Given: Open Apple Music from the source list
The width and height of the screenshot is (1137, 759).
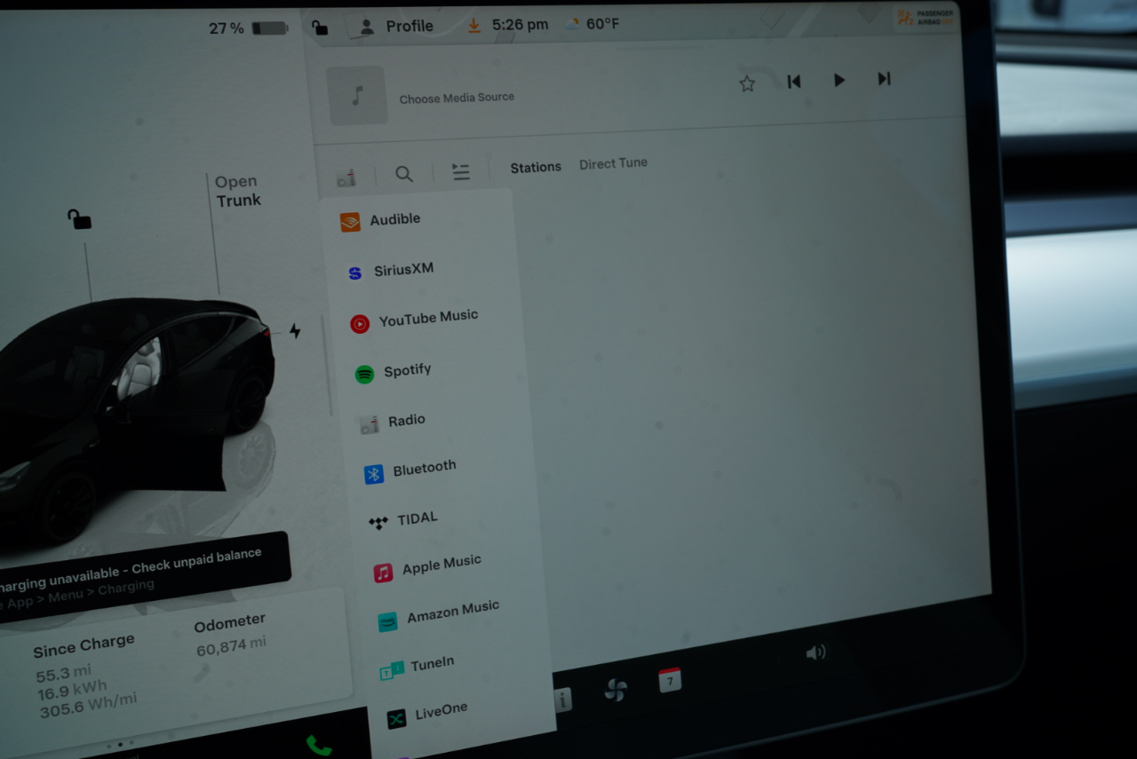Looking at the screenshot, I should 428,567.
